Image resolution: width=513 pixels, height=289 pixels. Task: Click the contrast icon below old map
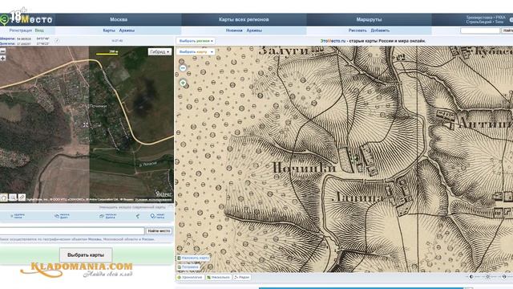[x=471, y=277]
